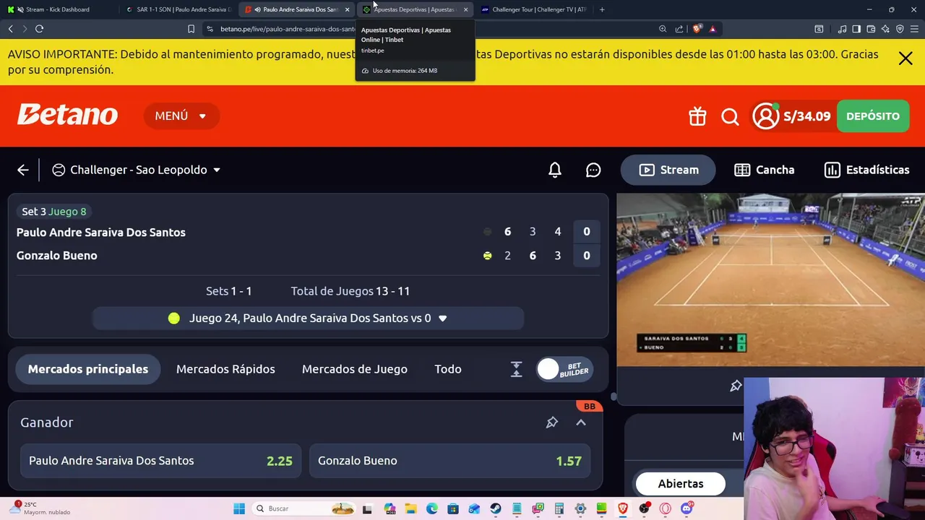925x520 pixels.
Task: Open the MENÚ dropdown
Action: [181, 116]
